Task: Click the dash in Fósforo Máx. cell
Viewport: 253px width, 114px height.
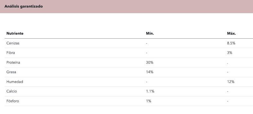Action: pyautogui.click(x=228, y=101)
